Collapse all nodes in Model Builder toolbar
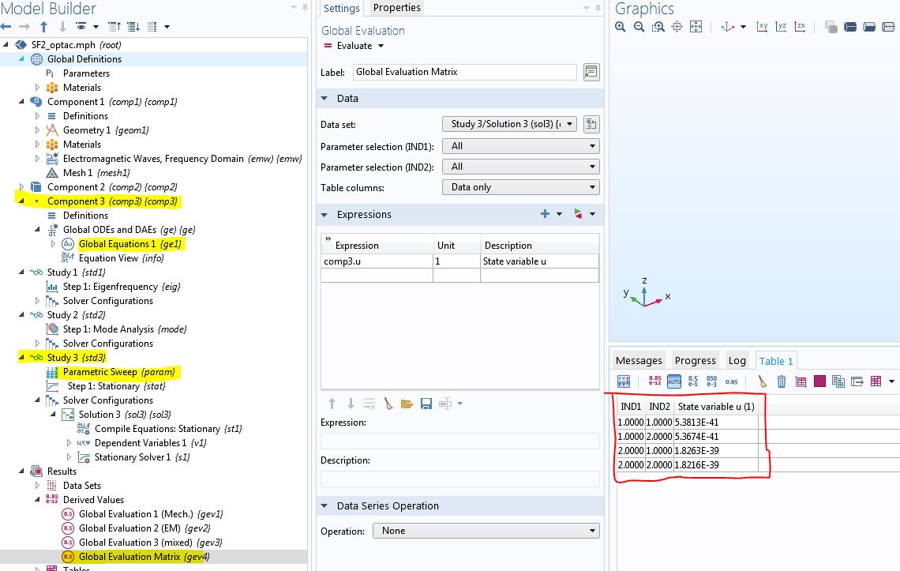900x571 pixels. pos(114,27)
